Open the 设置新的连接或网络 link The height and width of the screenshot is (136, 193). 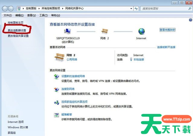click(x=73, y=76)
